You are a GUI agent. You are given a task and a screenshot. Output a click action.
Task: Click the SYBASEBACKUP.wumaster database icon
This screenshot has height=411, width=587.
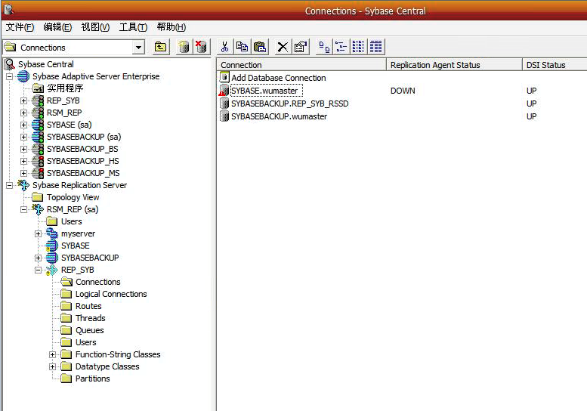pyautogui.click(x=224, y=116)
